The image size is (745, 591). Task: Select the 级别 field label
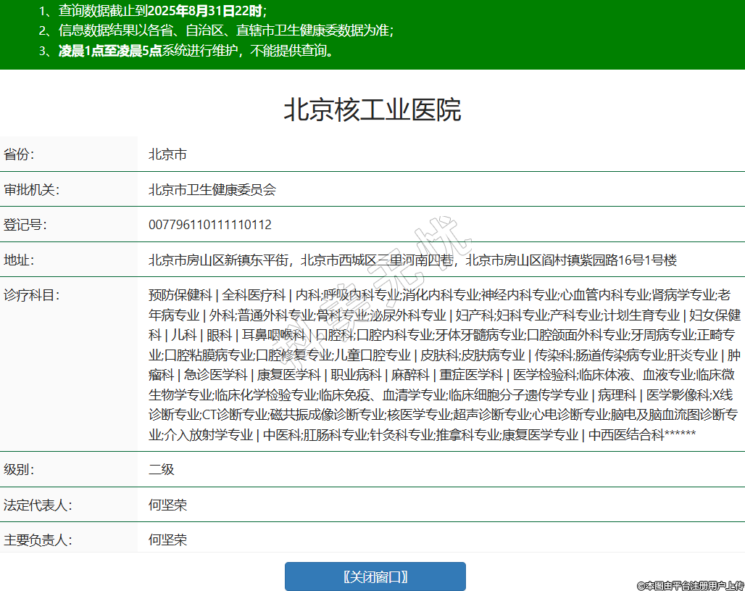pyautogui.click(x=20, y=469)
